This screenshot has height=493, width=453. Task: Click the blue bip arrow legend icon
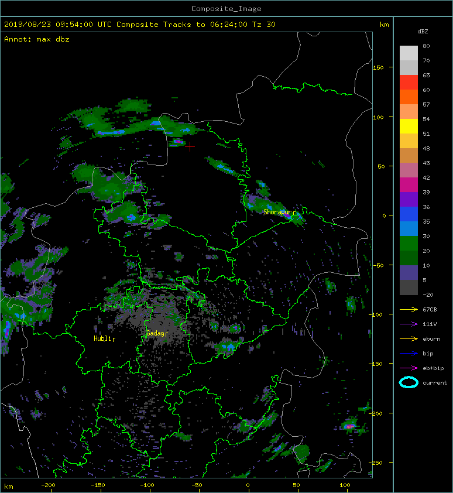click(409, 354)
